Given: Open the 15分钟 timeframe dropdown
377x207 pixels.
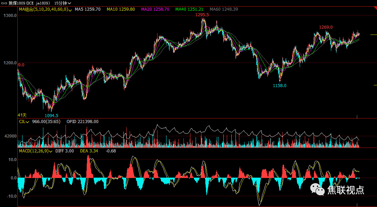Looking at the screenshot, I should click(63, 3).
